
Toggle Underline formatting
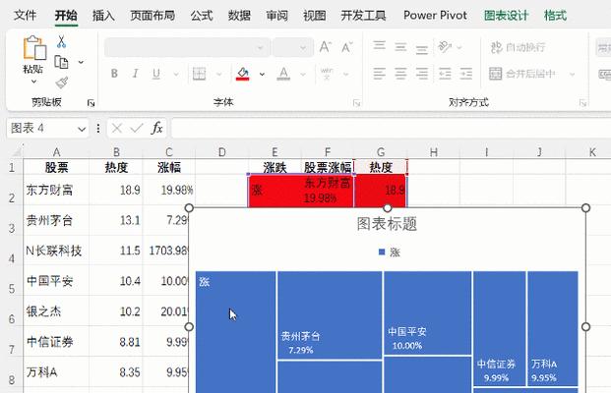(156, 73)
